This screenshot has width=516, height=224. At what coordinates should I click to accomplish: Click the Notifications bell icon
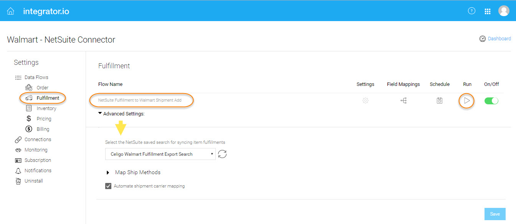coord(18,171)
